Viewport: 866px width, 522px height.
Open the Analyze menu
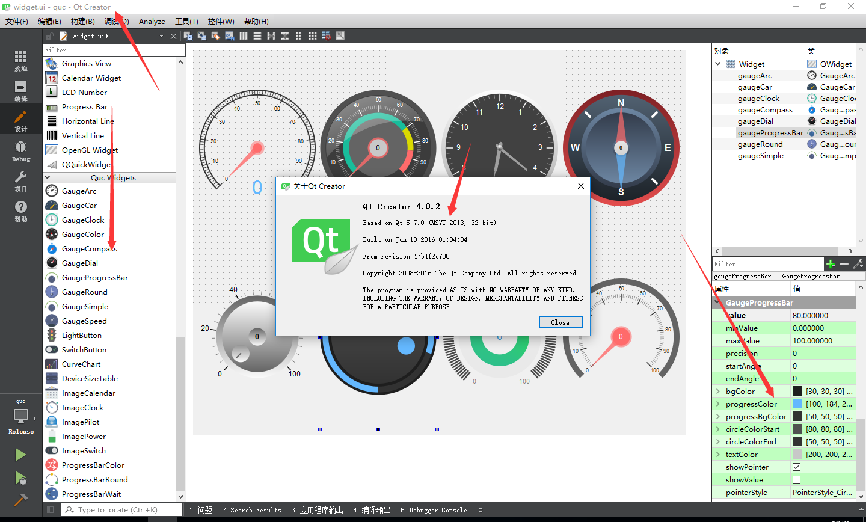point(152,21)
